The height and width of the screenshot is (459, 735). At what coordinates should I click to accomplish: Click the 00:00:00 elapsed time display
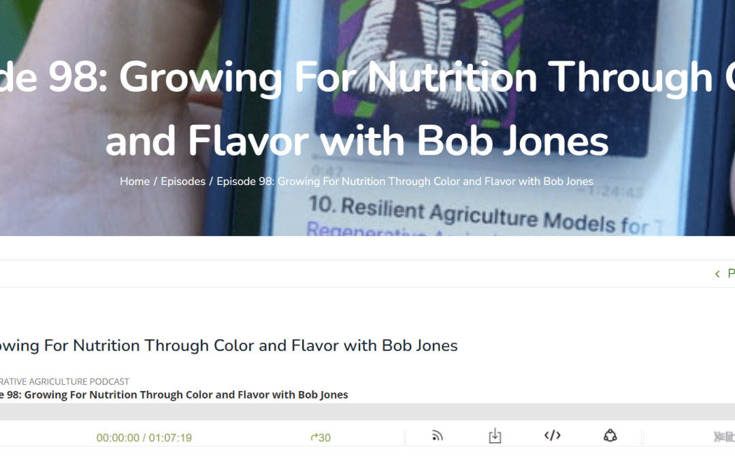[x=118, y=437]
